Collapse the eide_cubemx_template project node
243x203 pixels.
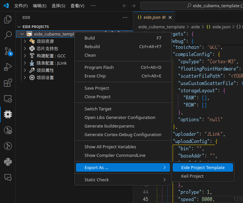pos(22,34)
